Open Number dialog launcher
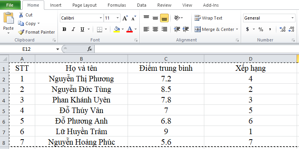The width and height of the screenshot is (299, 149). (293, 40)
